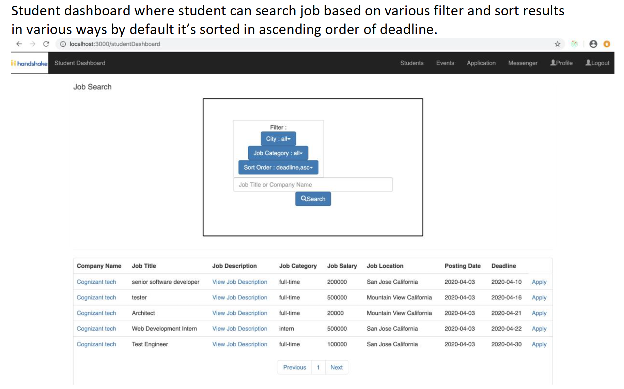Image resolution: width=624 pixels, height=389 pixels.
Task: Open the browser profile account icon
Action: 593,44
